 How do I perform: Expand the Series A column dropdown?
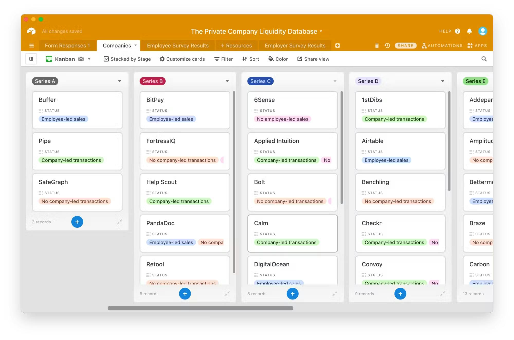point(120,81)
